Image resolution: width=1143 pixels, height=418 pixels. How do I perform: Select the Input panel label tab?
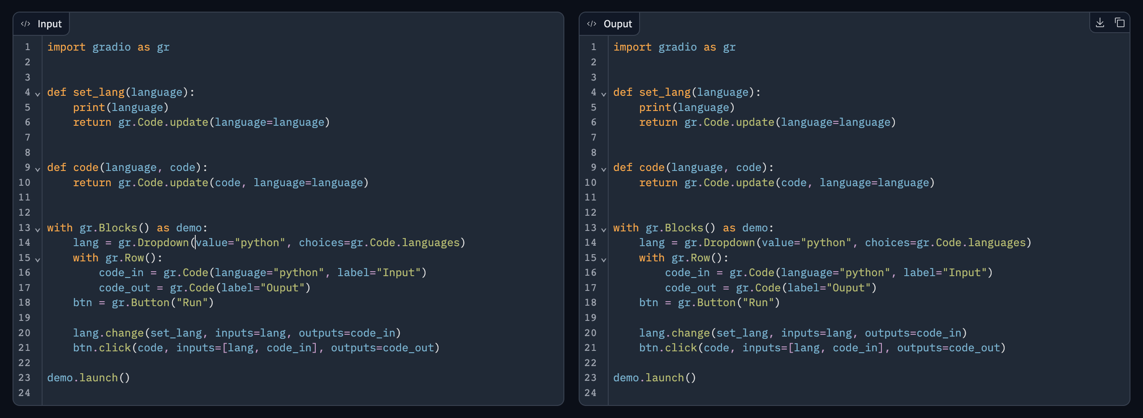pyautogui.click(x=41, y=24)
